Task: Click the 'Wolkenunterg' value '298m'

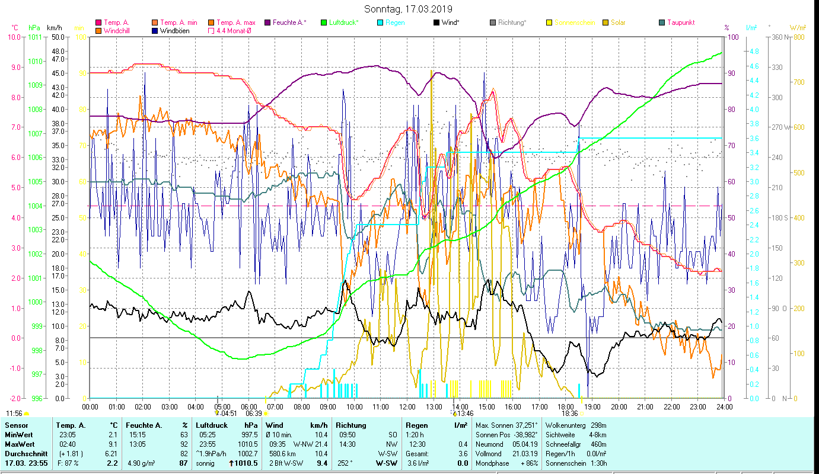Action: tap(600, 425)
